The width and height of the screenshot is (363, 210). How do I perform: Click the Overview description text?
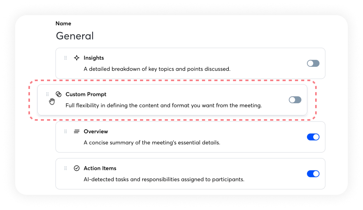tap(152, 142)
